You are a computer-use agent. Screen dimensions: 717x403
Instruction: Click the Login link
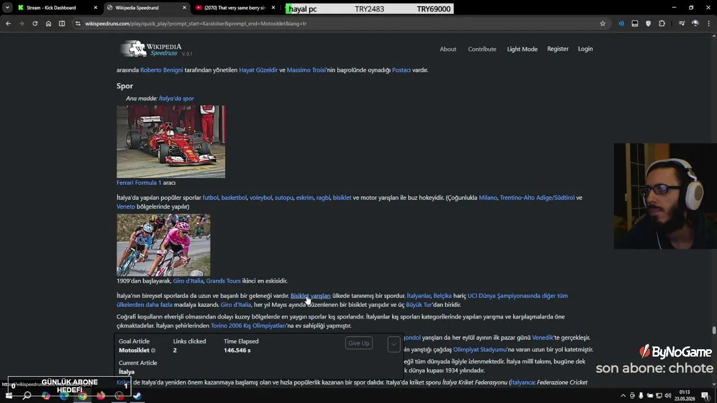point(585,49)
